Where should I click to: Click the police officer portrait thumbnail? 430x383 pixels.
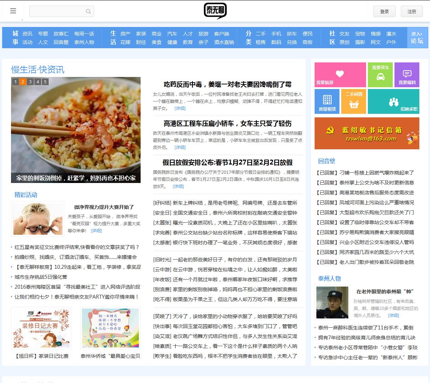click(332, 302)
